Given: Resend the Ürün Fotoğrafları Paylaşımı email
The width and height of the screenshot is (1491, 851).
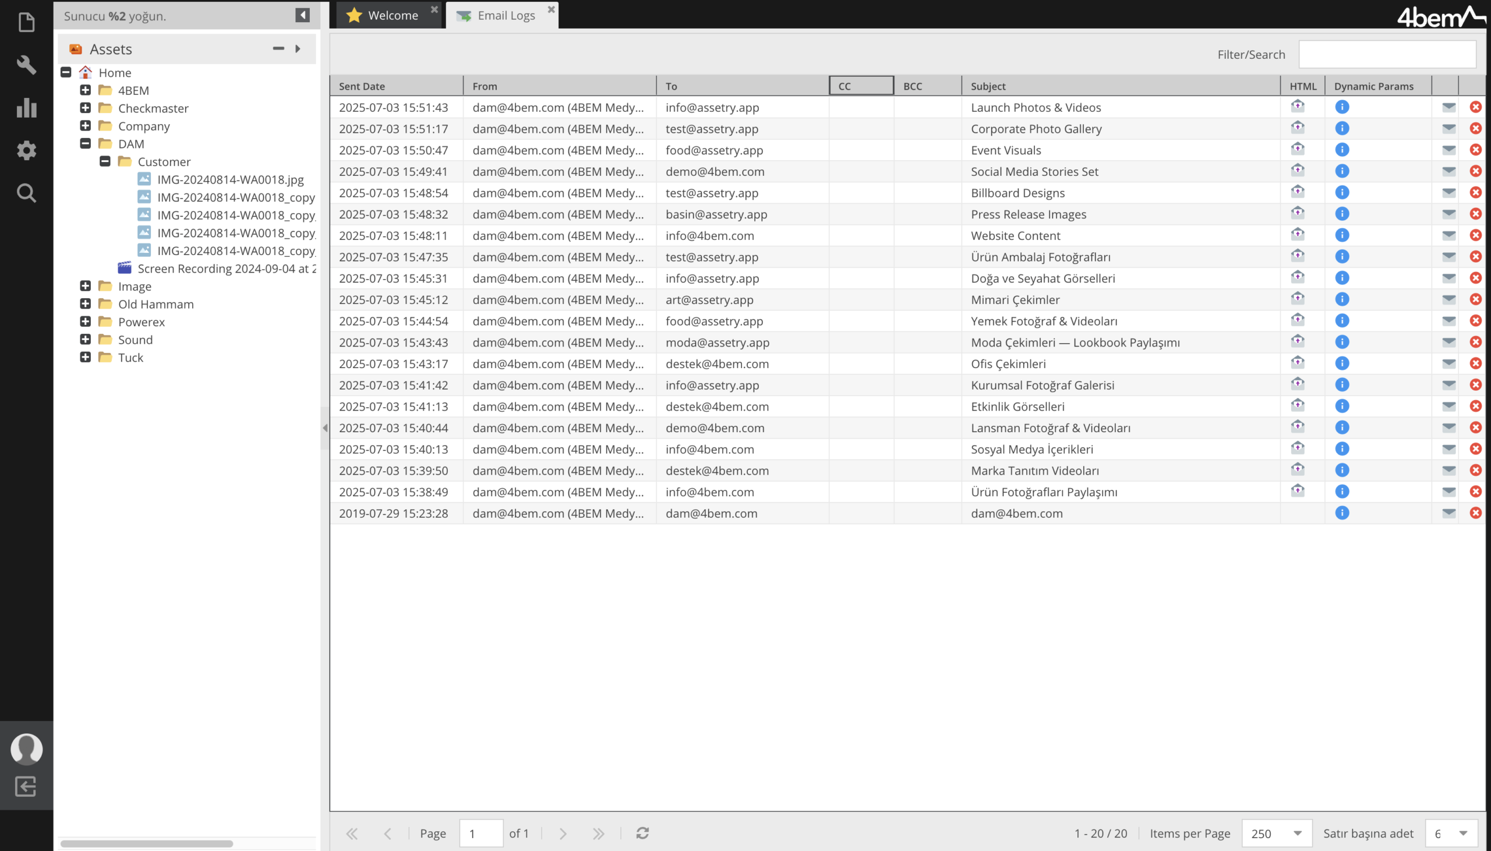Looking at the screenshot, I should tap(1448, 492).
